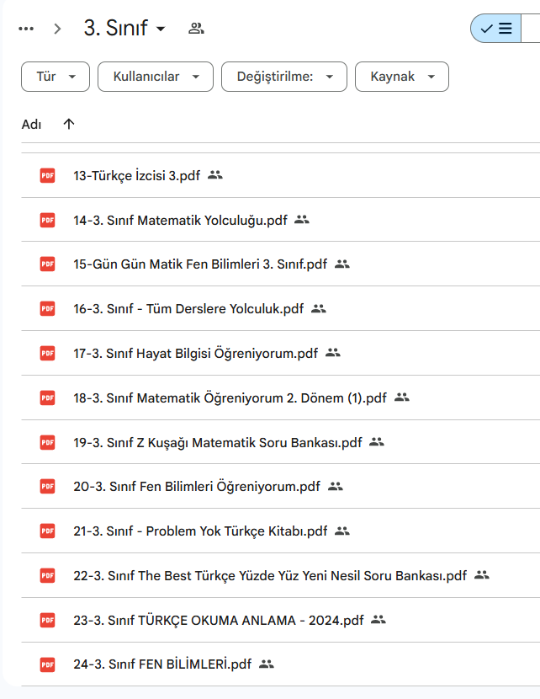This screenshot has width=540, height=699.
Task: Click PDF icon of 23-3. Sınıf TÜRKÇE OKUMA ANLAMA
Action: coord(48,620)
